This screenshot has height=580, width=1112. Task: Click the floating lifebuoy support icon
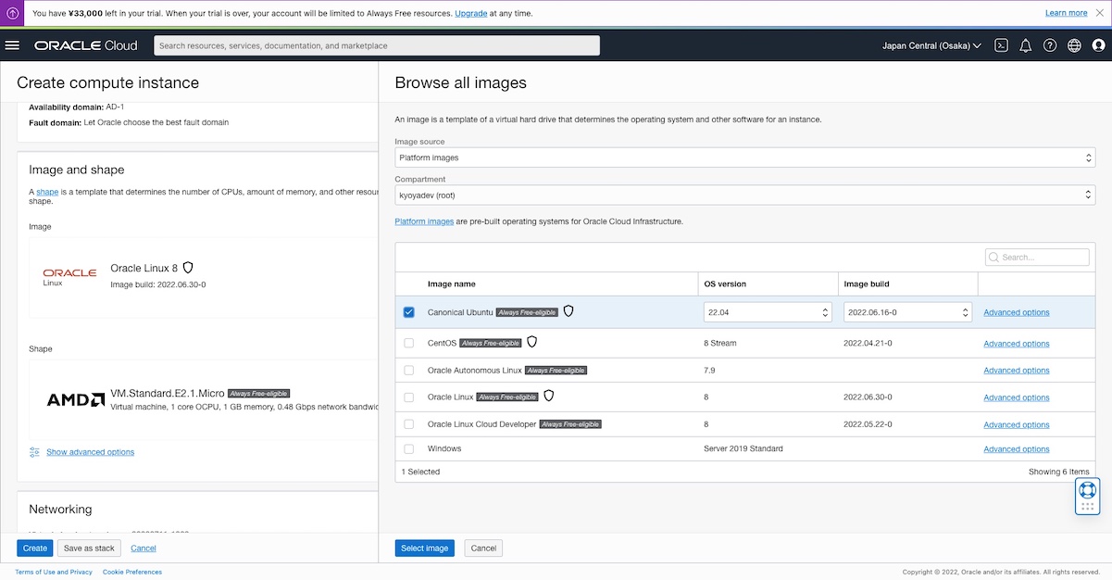point(1087,490)
